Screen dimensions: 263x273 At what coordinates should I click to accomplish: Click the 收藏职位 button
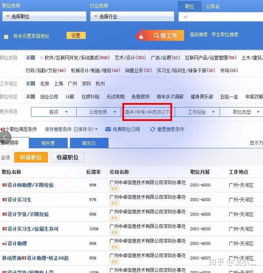coord(68,157)
